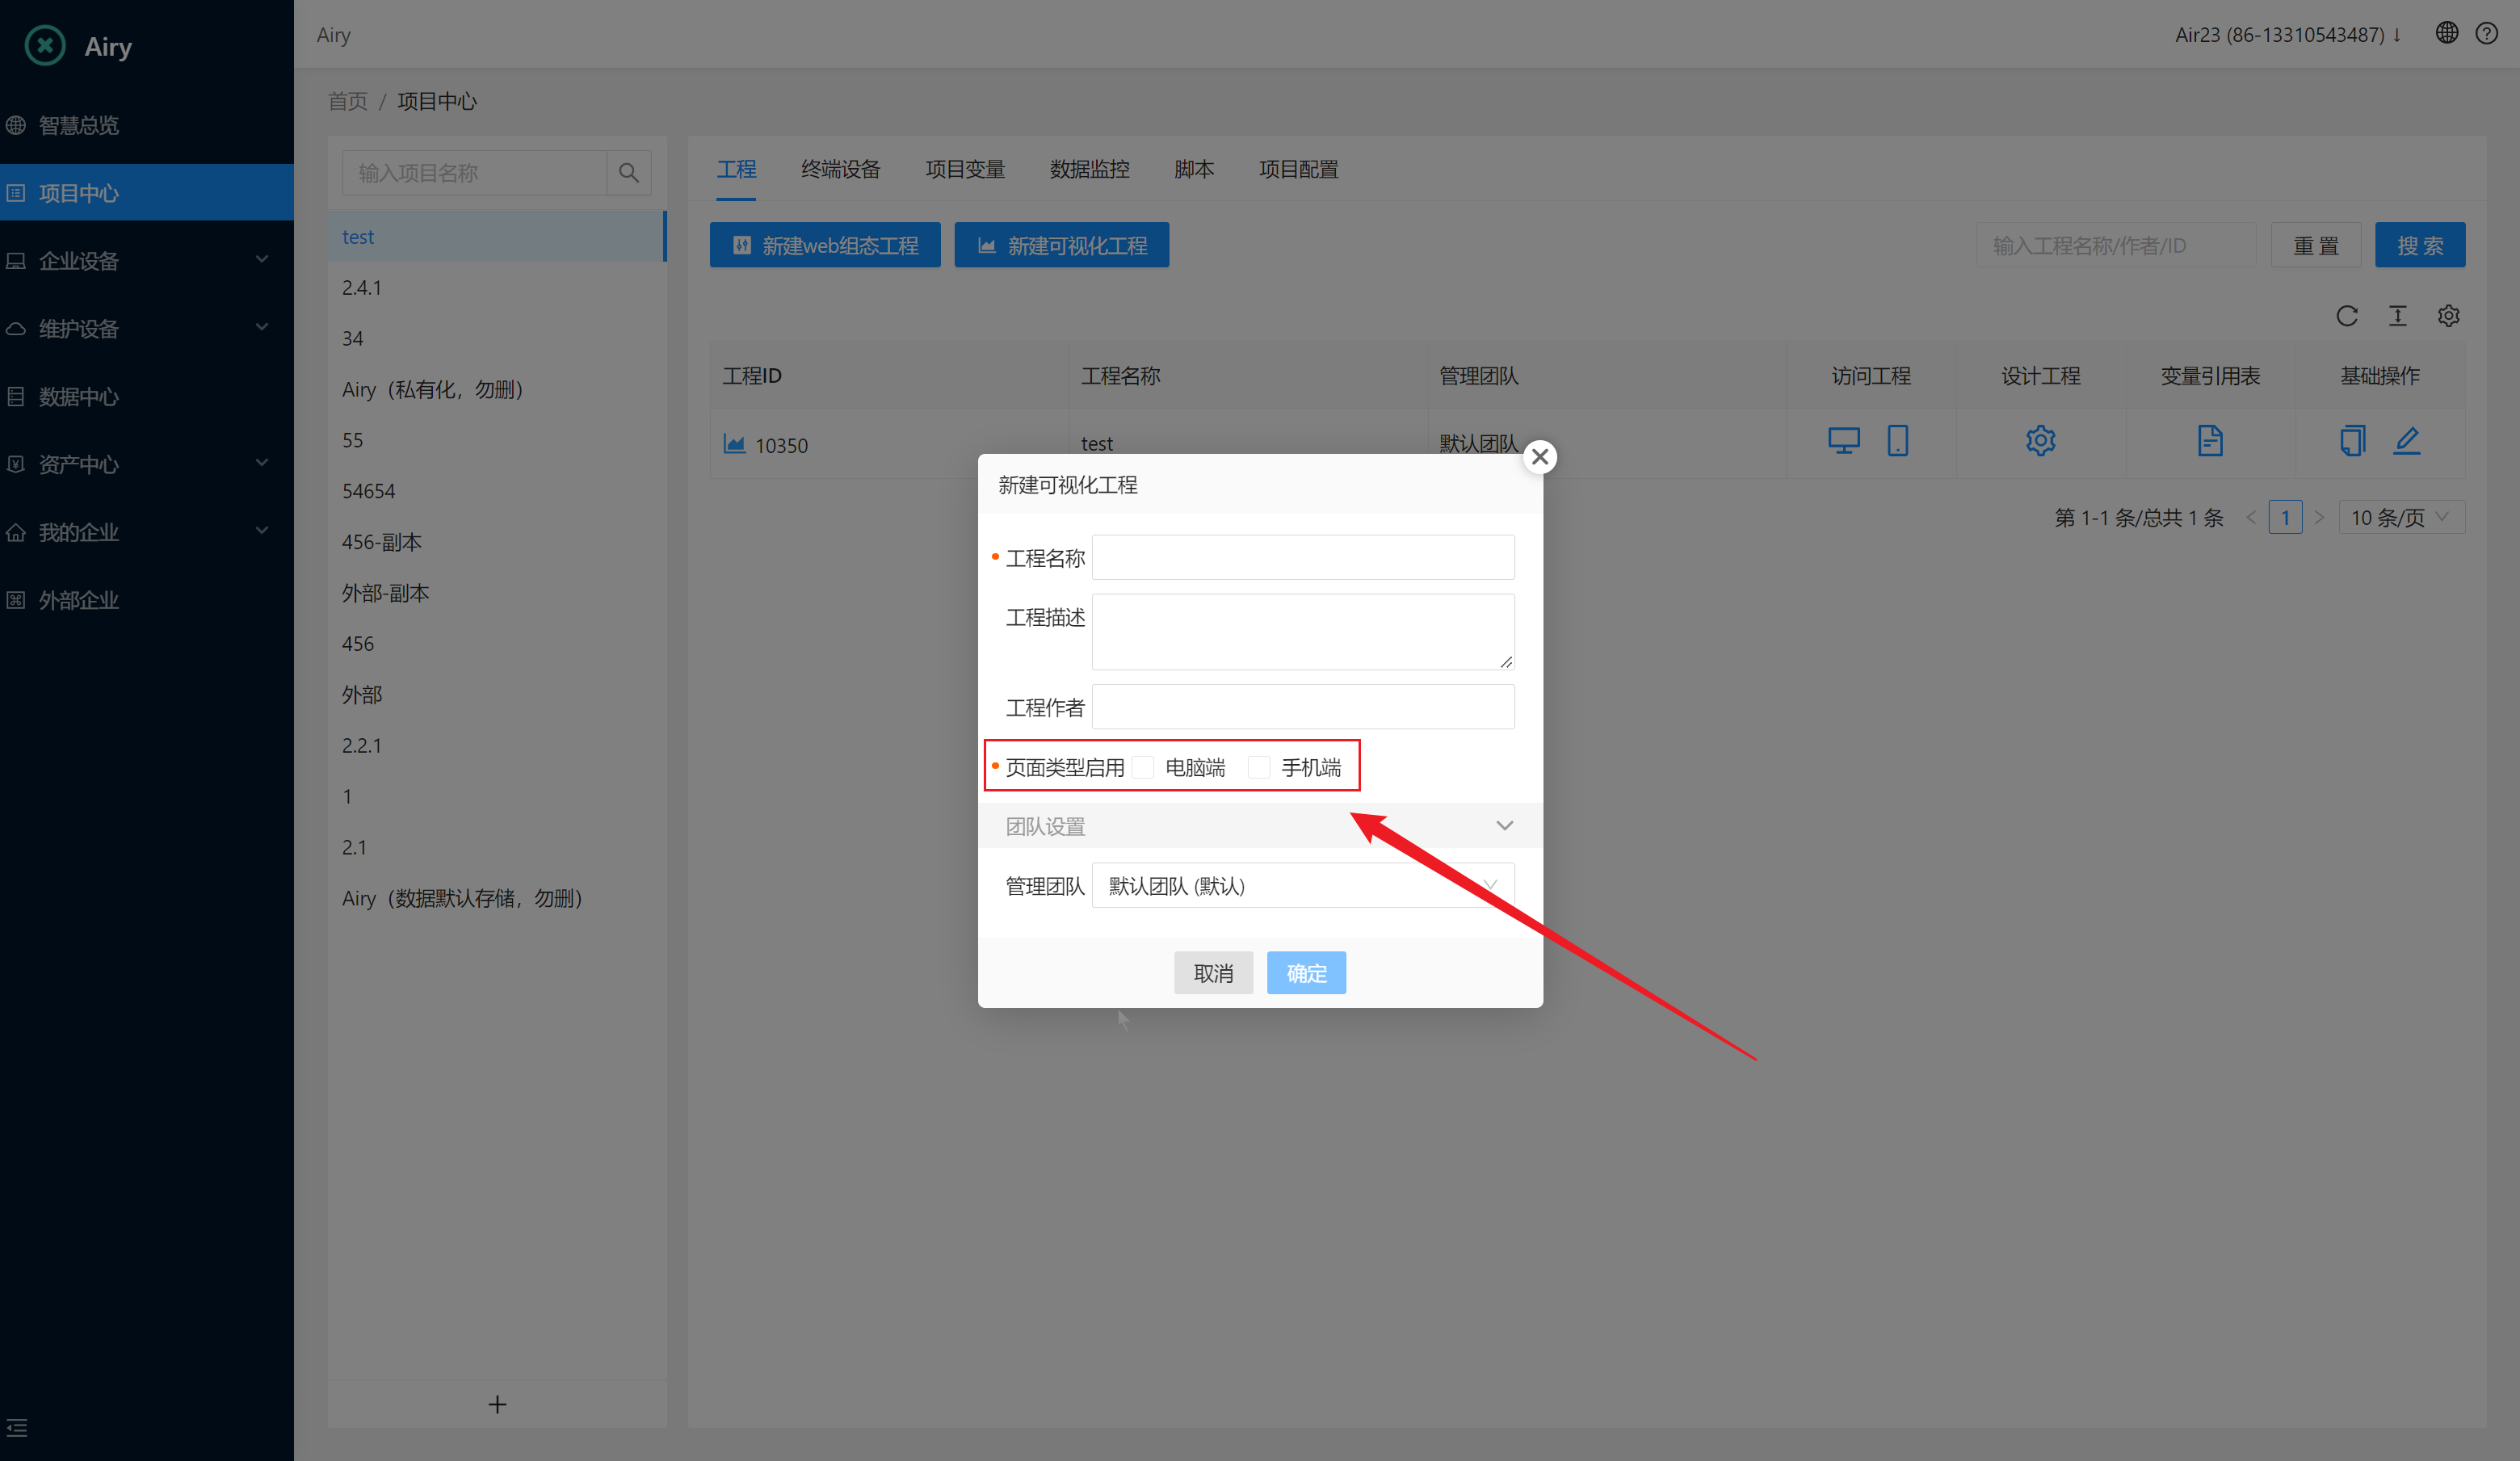The image size is (2520, 1461).
Task: Select project 456-副本 in list
Action: tap(496, 541)
